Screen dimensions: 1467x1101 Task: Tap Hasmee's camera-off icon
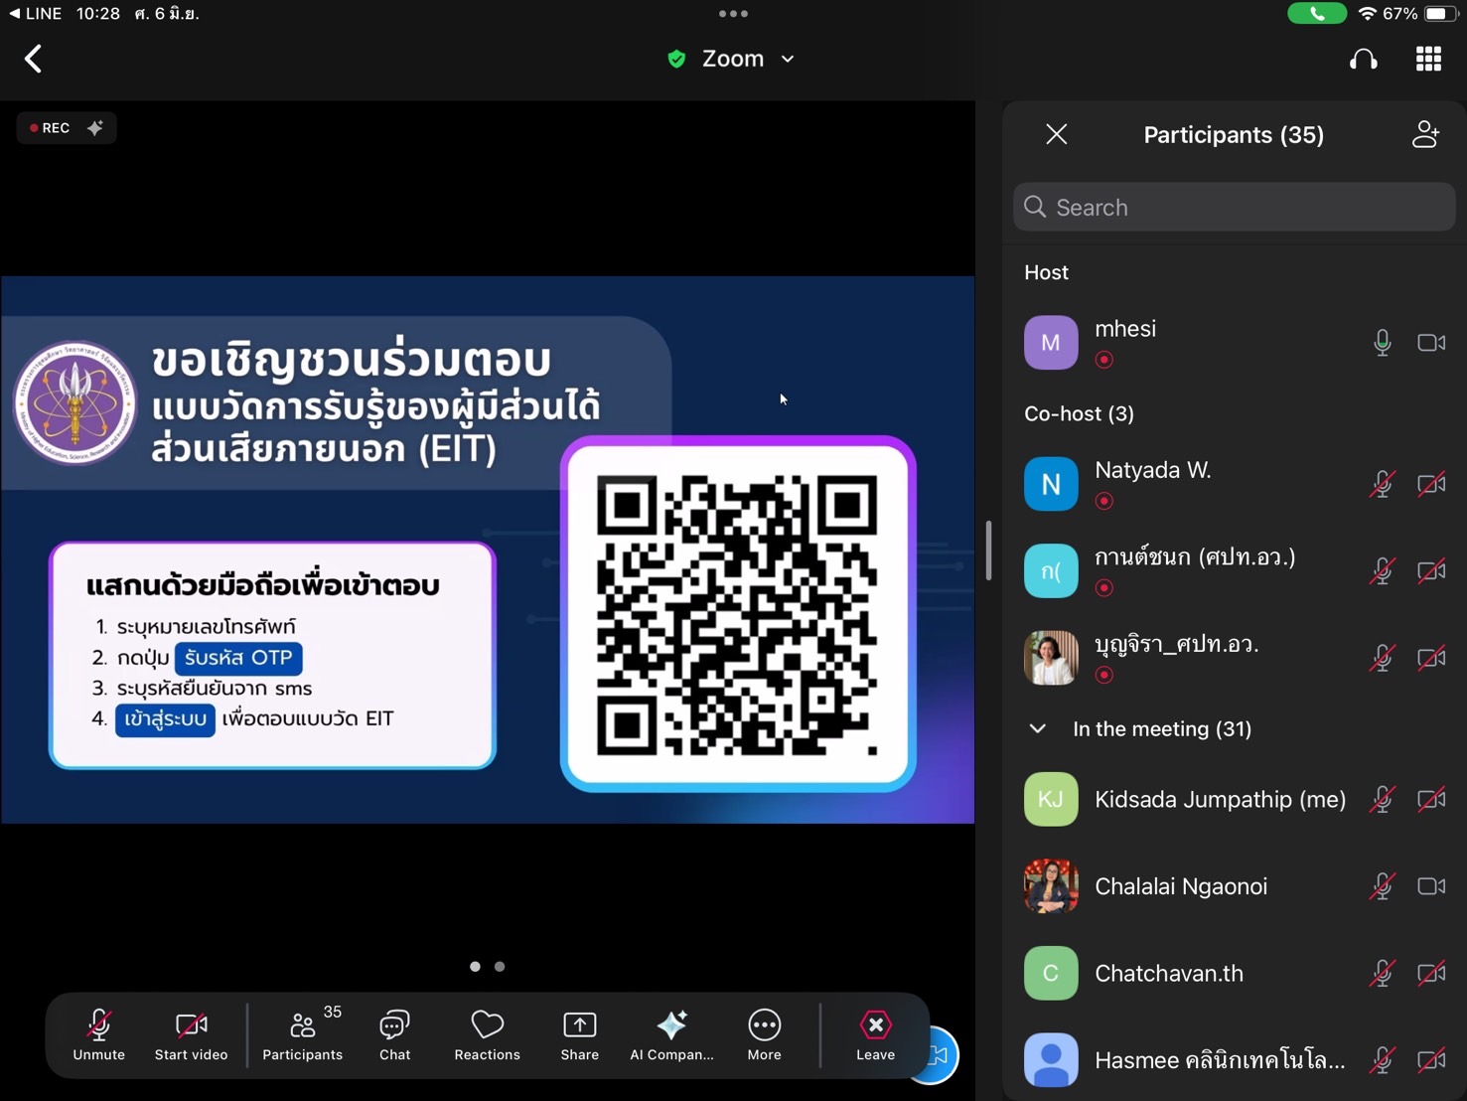coord(1431,1060)
